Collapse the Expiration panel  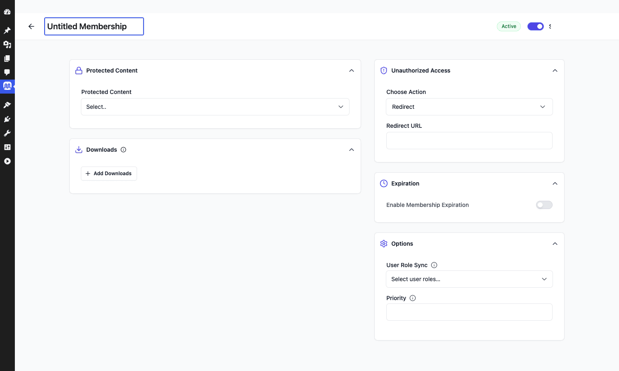[x=555, y=183]
